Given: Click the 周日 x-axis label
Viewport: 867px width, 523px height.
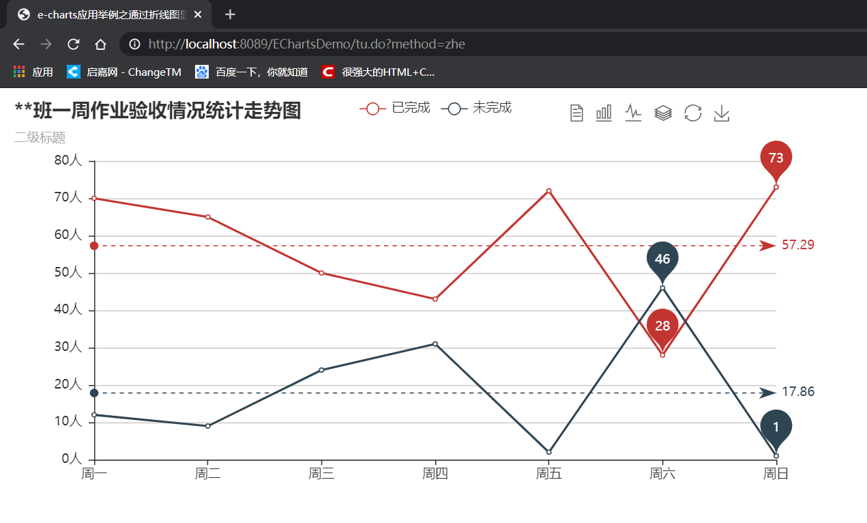Looking at the screenshot, I should point(776,474).
